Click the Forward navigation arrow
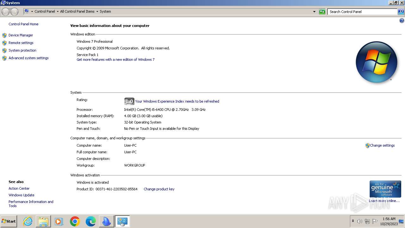Image resolution: width=405 pixels, height=228 pixels. (14, 12)
